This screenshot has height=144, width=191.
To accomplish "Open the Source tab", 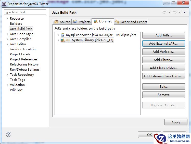I will coord(62,22).
